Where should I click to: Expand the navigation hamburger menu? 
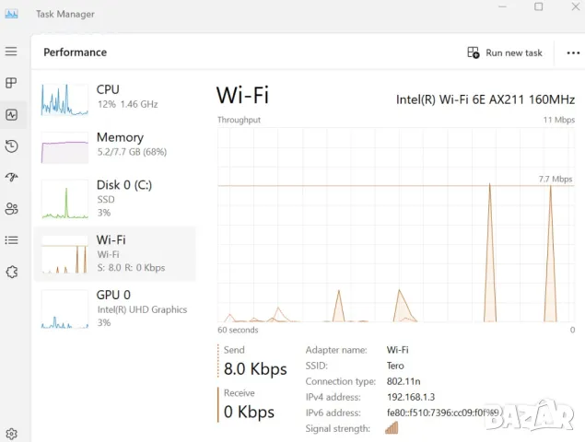tap(11, 52)
